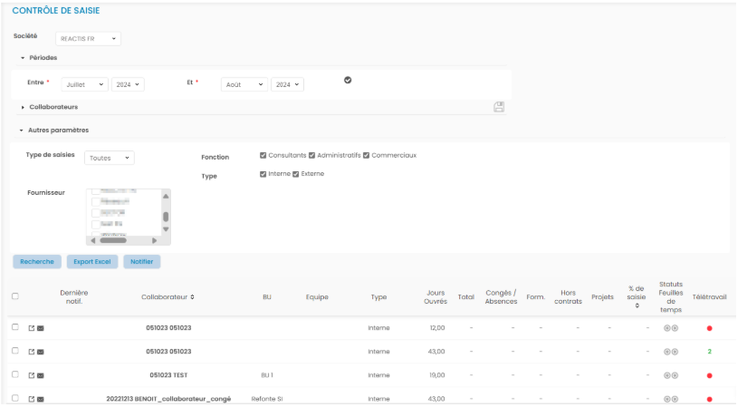Screen dimensions: 747x407
Task: Click the period validation checkmark icon
Action: pyautogui.click(x=348, y=81)
